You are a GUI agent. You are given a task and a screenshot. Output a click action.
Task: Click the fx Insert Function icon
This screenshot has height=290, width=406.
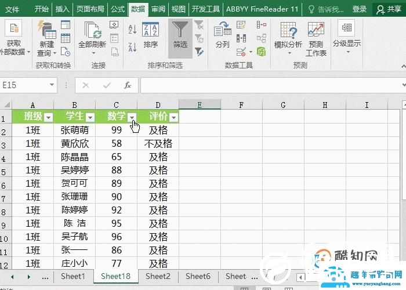(x=128, y=85)
